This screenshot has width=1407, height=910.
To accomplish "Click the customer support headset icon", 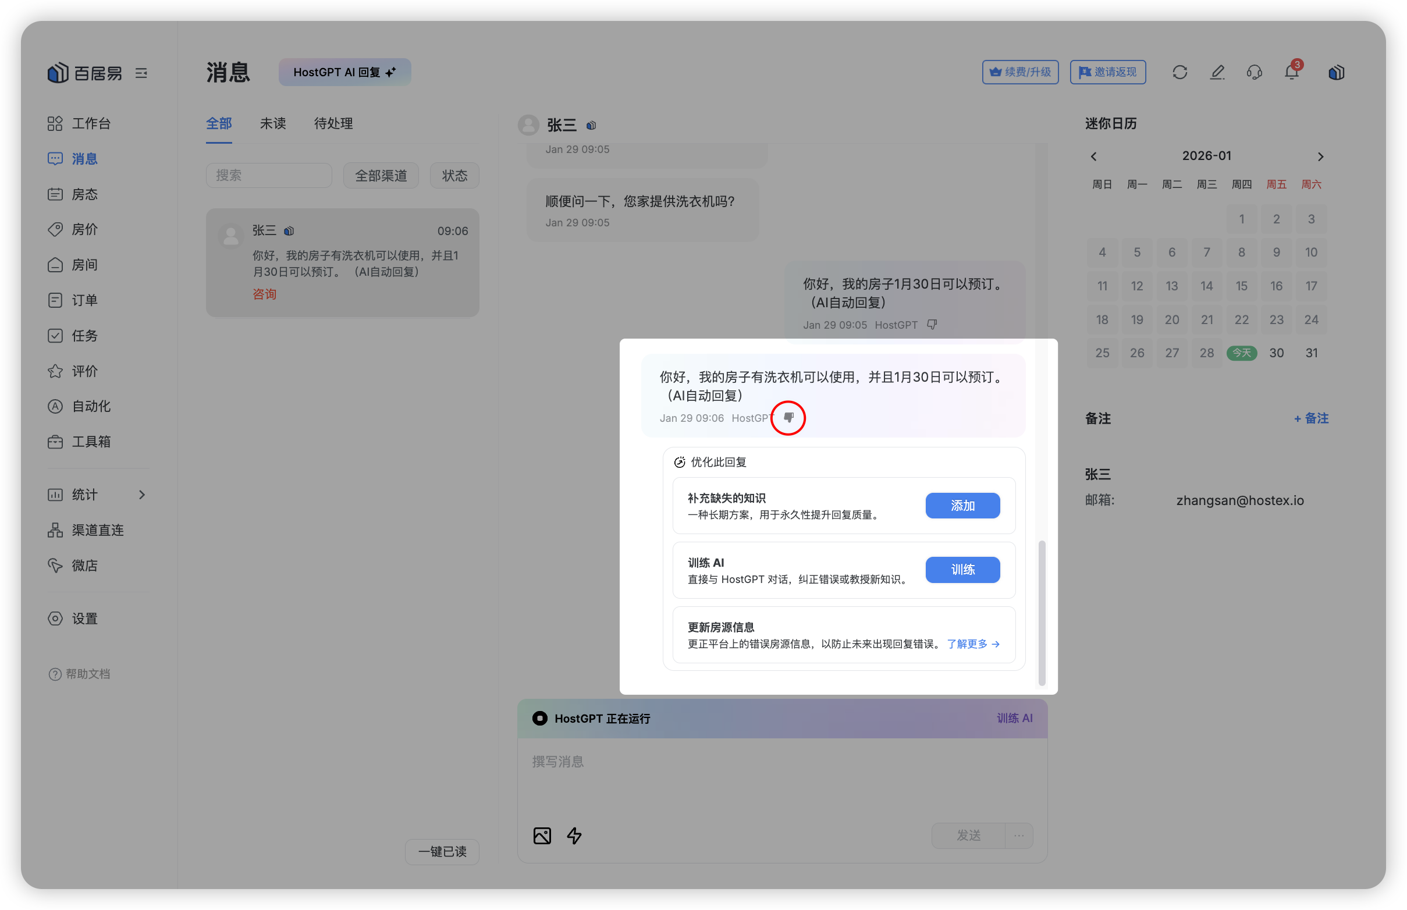I will [x=1254, y=72].
